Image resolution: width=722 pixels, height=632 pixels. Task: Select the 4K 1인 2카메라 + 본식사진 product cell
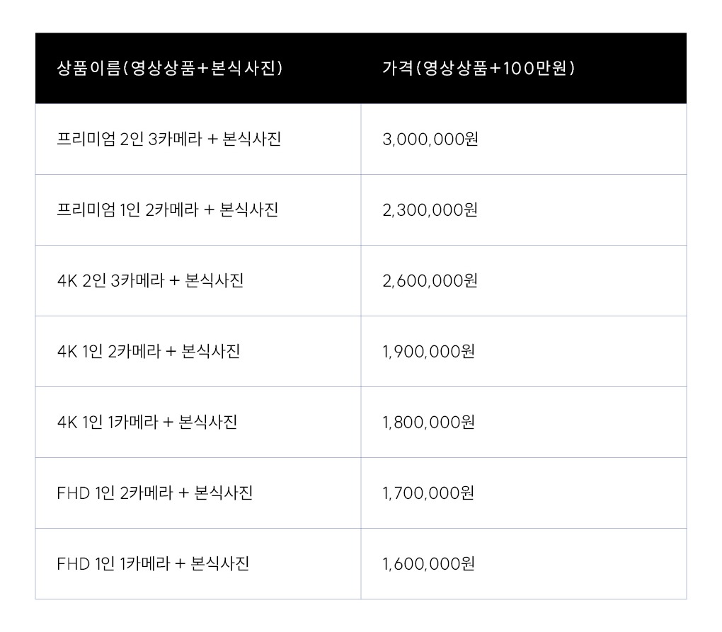(198, 352)
